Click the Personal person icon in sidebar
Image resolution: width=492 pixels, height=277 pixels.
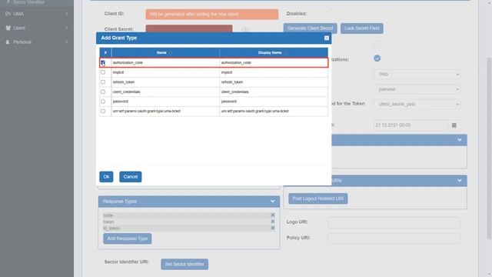click(8, 42)
